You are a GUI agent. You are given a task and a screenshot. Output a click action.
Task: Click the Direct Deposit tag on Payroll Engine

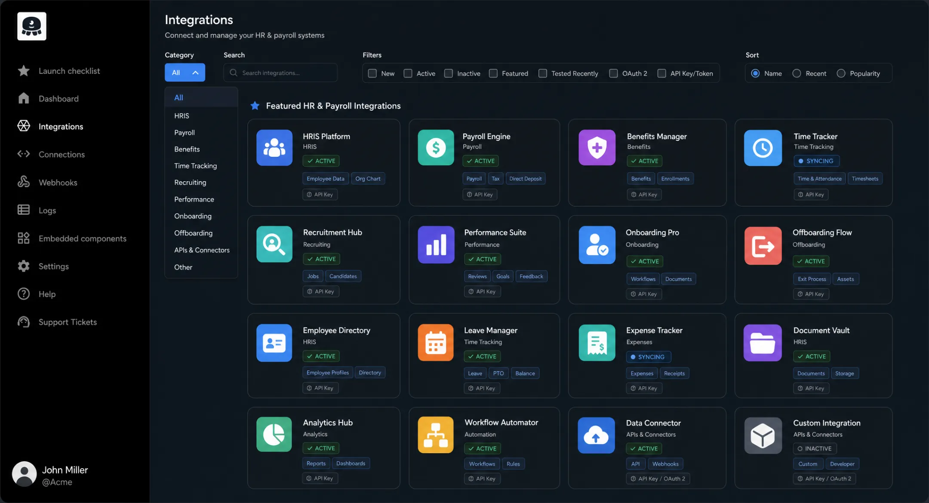click(x=525, y=179)
